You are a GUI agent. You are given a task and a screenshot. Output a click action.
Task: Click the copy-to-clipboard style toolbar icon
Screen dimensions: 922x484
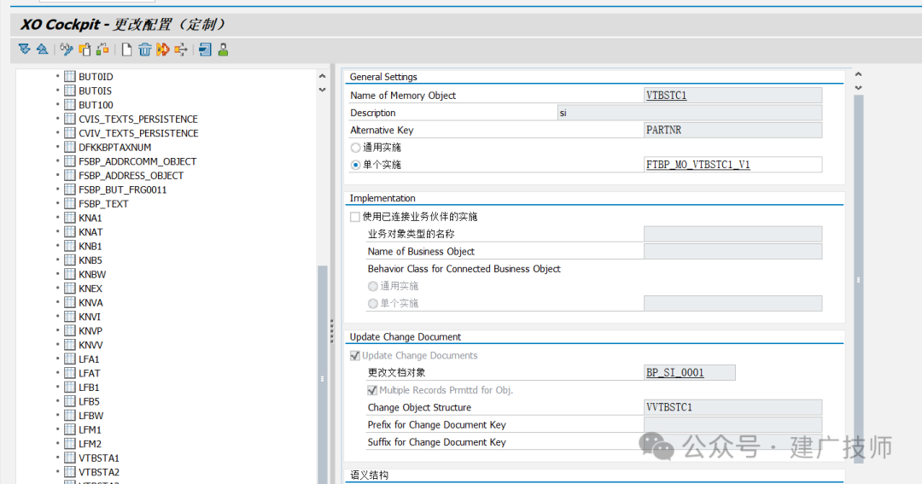85,50
